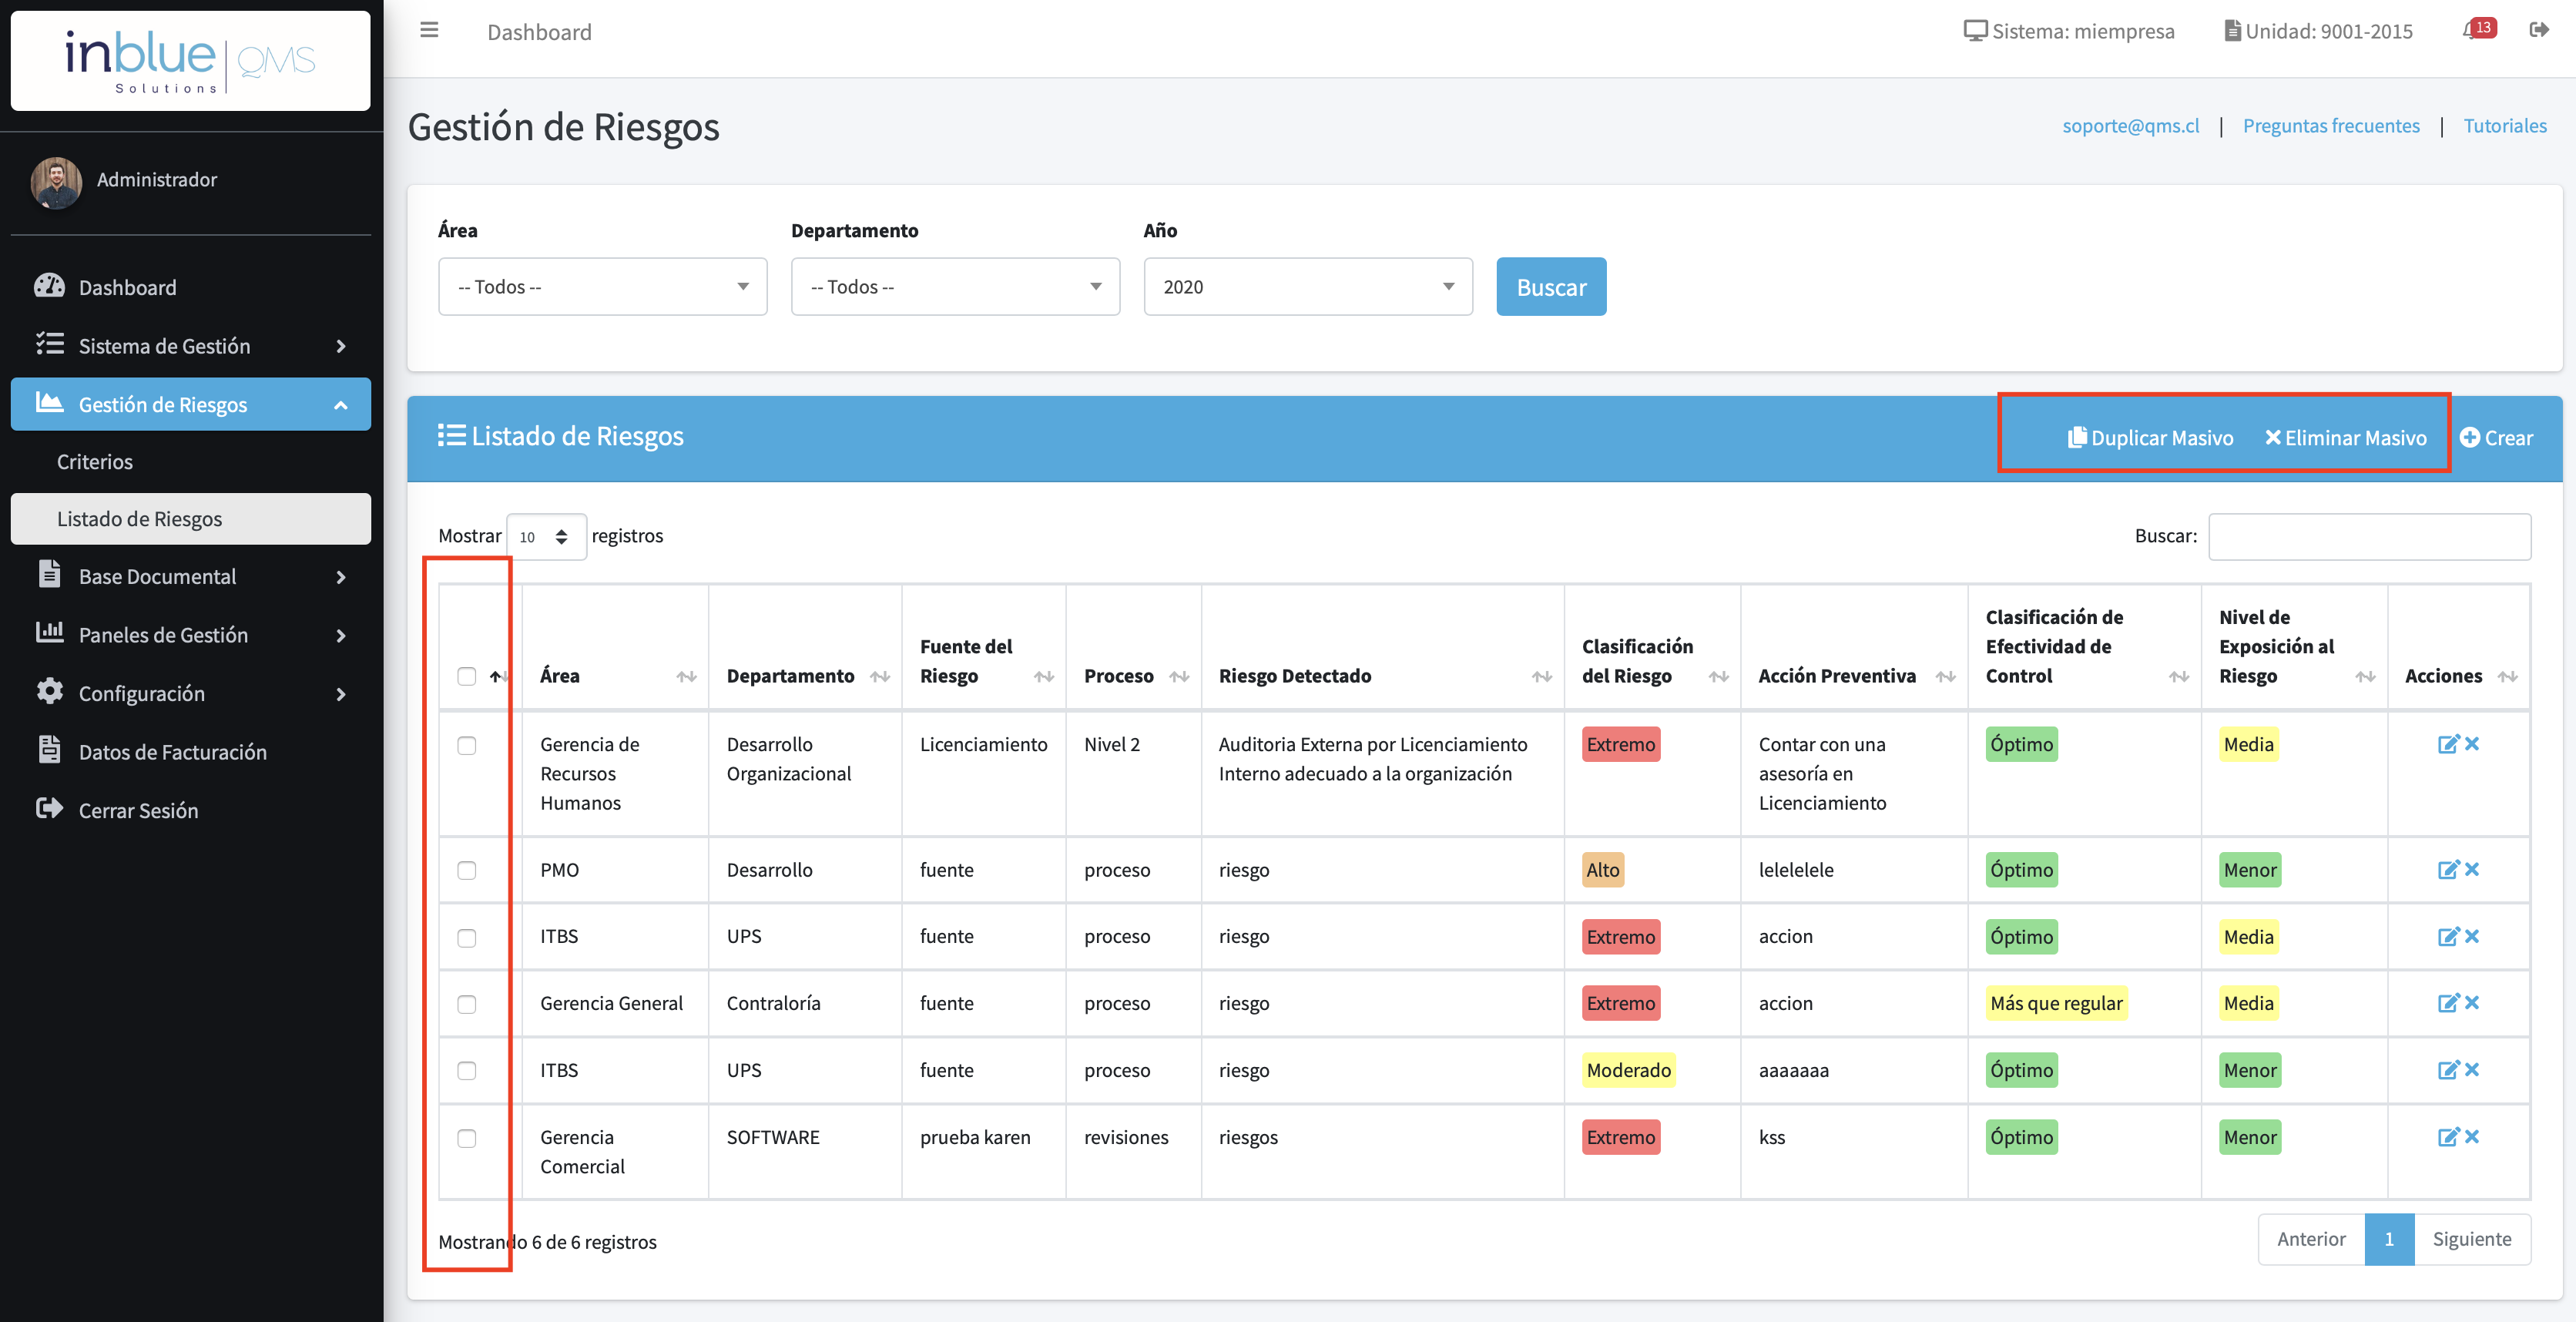Expand Paneles de Gestión sidebar menu
Viewport: 2576px width, 1322px height.
coord(190,635)
